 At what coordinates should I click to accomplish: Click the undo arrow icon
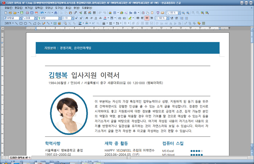42,13
